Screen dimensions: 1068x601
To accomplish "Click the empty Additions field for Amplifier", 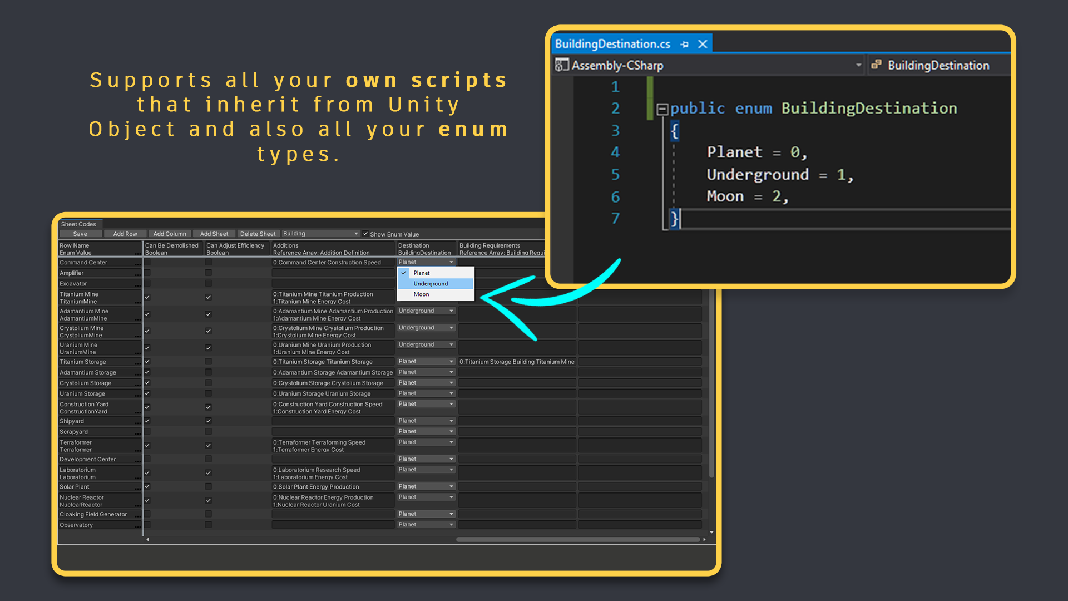I will click(x=333, y=273).
